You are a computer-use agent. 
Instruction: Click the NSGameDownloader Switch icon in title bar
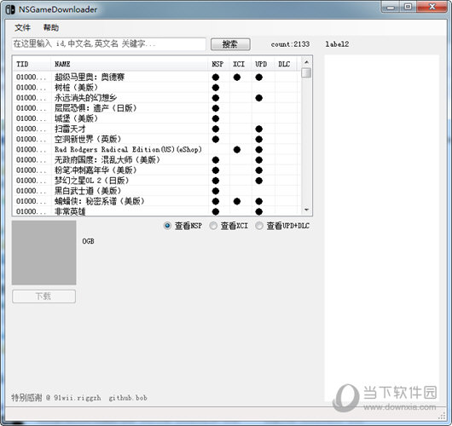point(10,9)
